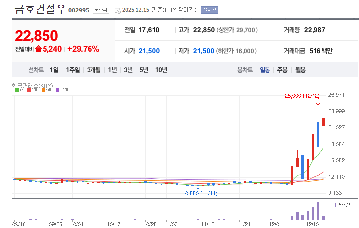Click the latest red candle at 12/15
The width and height of the screenshot is (359, 228).
pyautogui.click(x=324, y=122)
